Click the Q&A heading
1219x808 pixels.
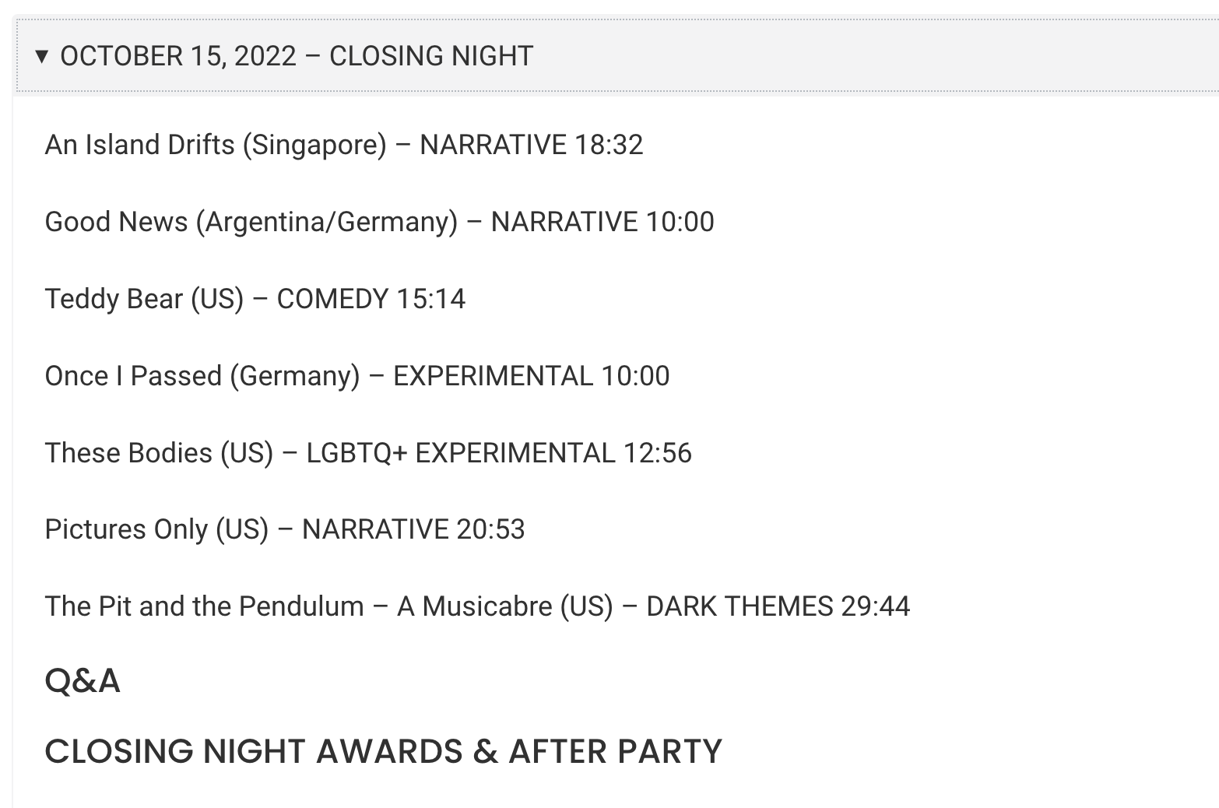point(83,681)
